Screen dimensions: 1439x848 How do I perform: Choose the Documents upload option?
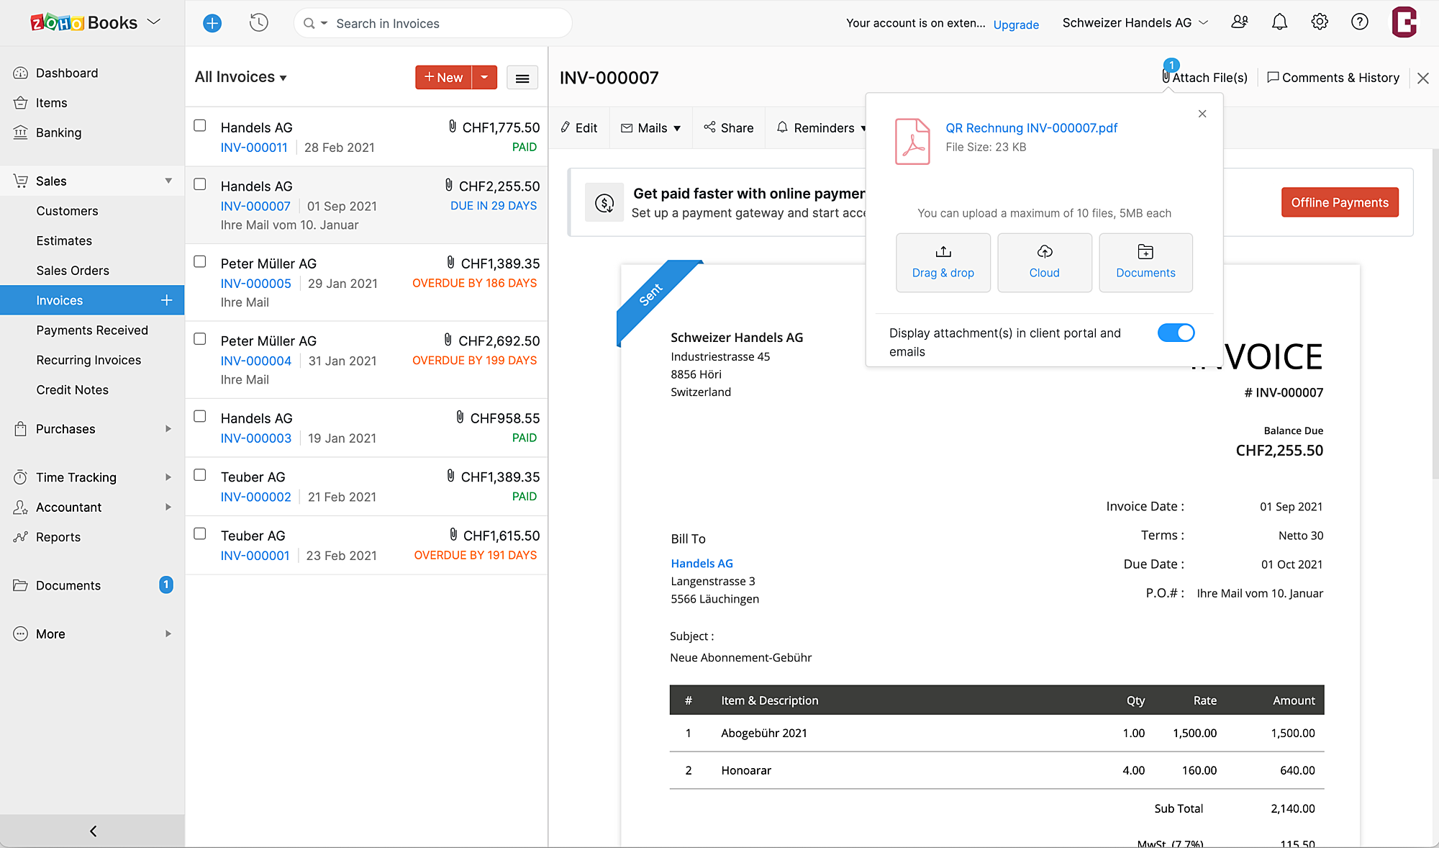tap(1145, 262)
